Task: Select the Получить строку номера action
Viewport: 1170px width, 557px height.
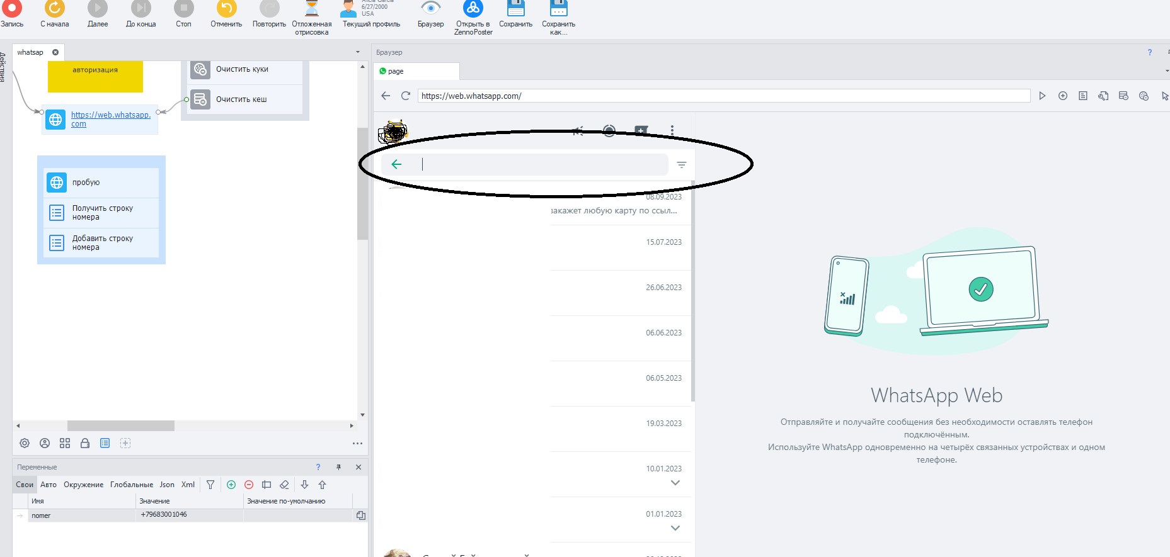Action: [x=101, y=213]
